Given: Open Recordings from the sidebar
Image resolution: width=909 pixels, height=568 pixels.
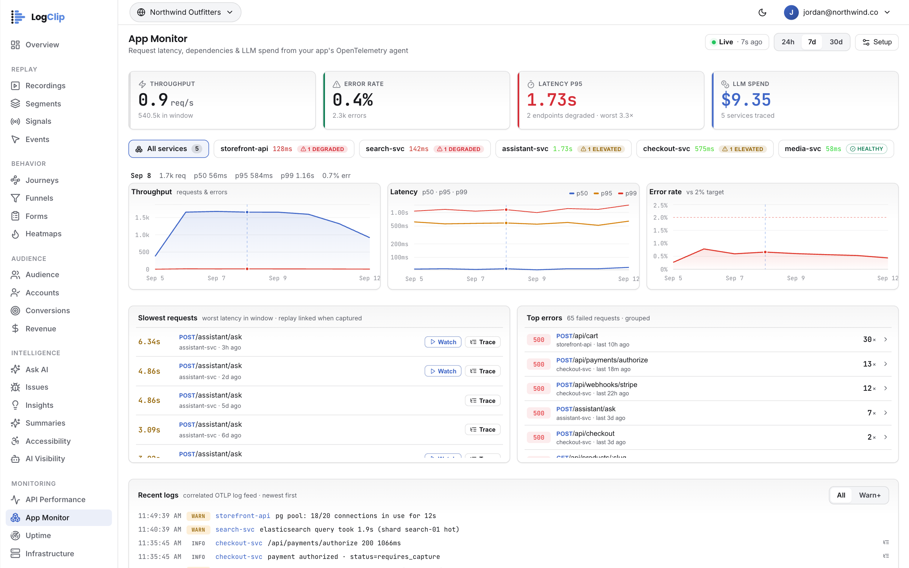Looking at the screenshot, I should (x=59, y=86).
